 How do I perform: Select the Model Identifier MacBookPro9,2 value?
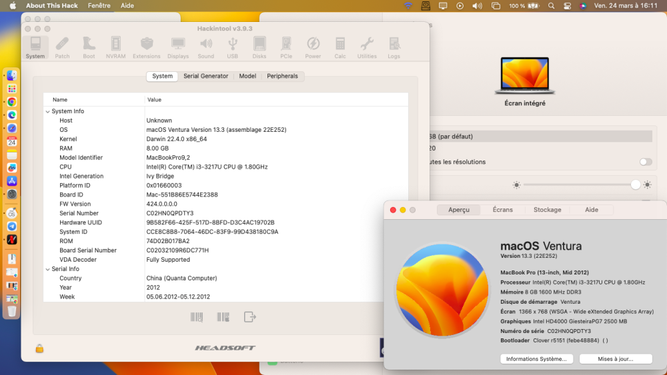click(x=168, y=158)
